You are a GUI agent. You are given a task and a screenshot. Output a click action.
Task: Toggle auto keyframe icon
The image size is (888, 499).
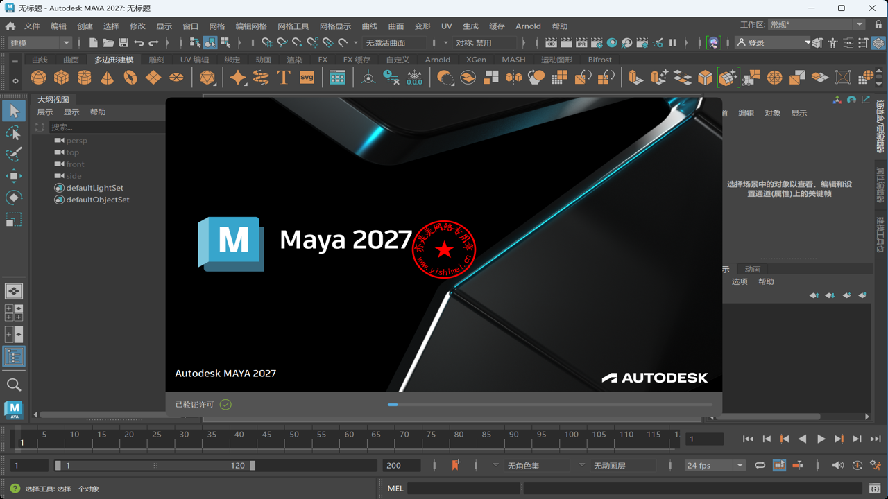point(857,466)
